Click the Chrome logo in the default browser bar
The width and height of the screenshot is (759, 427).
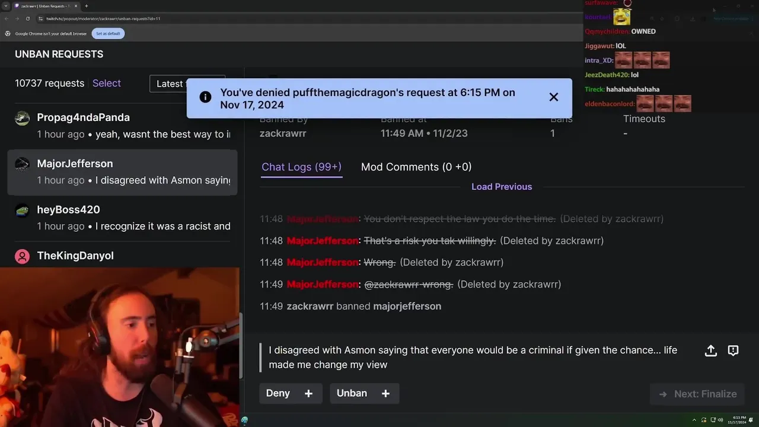point(8,34)
